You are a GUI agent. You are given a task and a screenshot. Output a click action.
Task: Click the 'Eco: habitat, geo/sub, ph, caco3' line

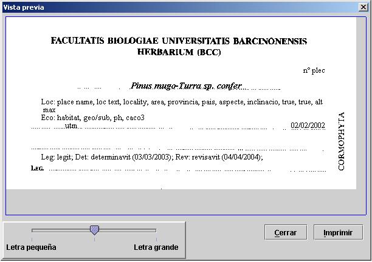point(92,118)
